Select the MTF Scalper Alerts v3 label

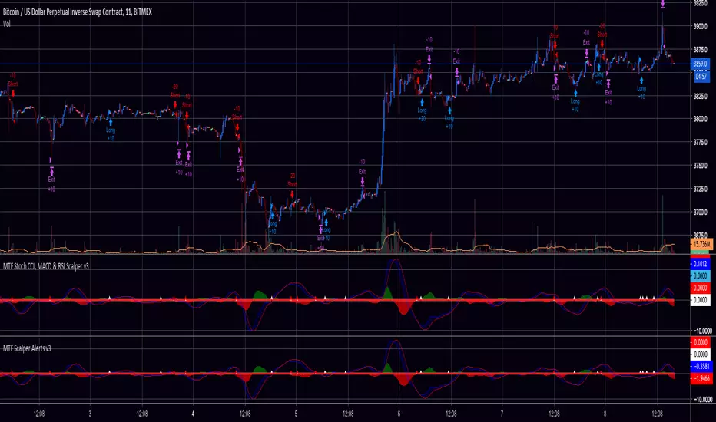pos(27,348)
